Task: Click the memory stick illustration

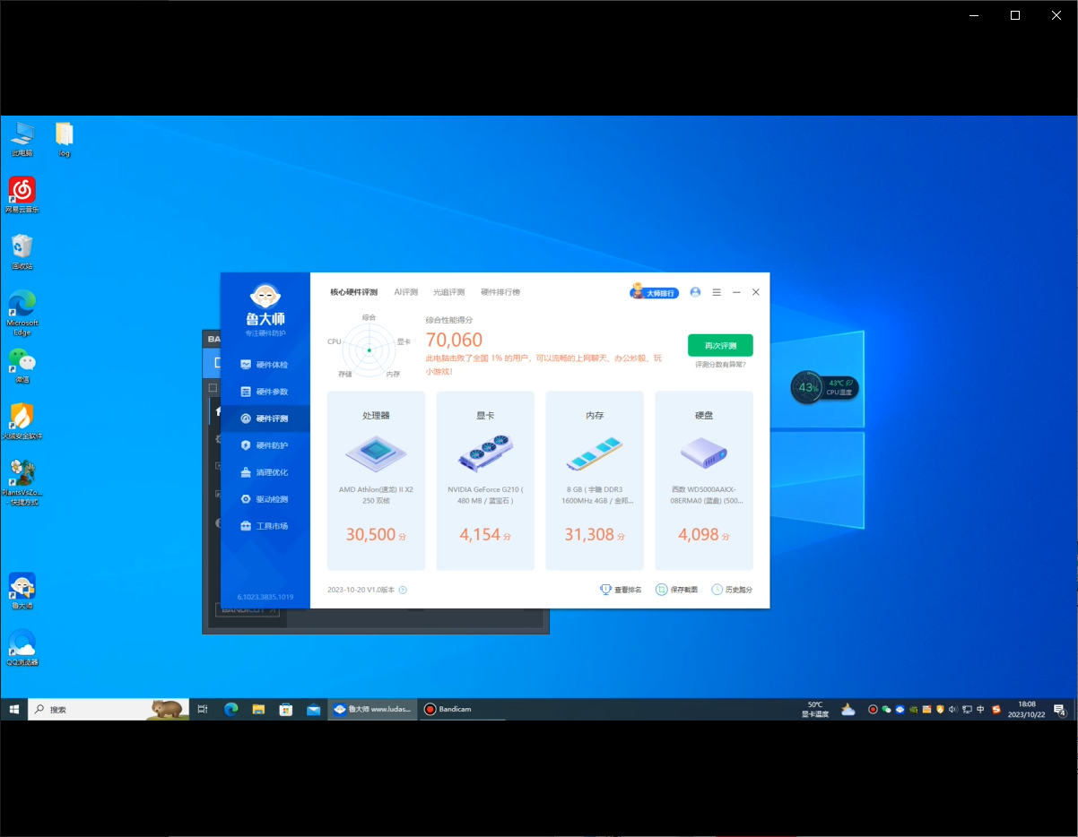Action: (595, 453)
